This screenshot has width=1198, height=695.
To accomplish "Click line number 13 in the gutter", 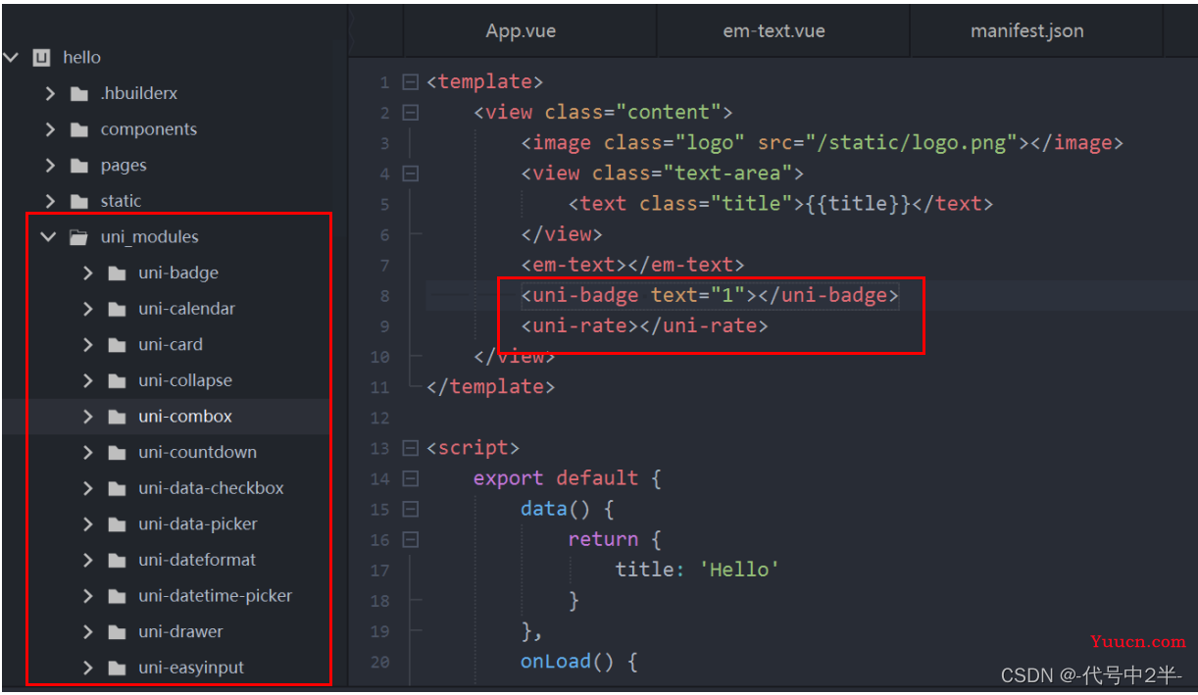I will (x=380, y=448).
